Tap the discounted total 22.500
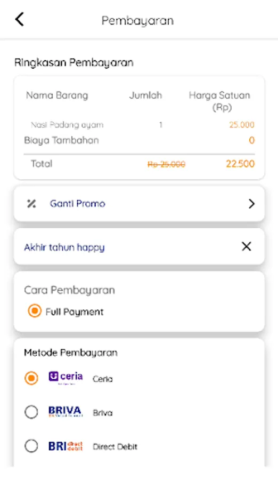 pyautogui.click(x=240, y=164)
